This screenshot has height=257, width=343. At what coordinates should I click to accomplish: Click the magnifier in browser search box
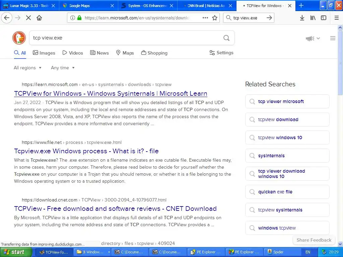pyautogui.click(x=228, y=18)
